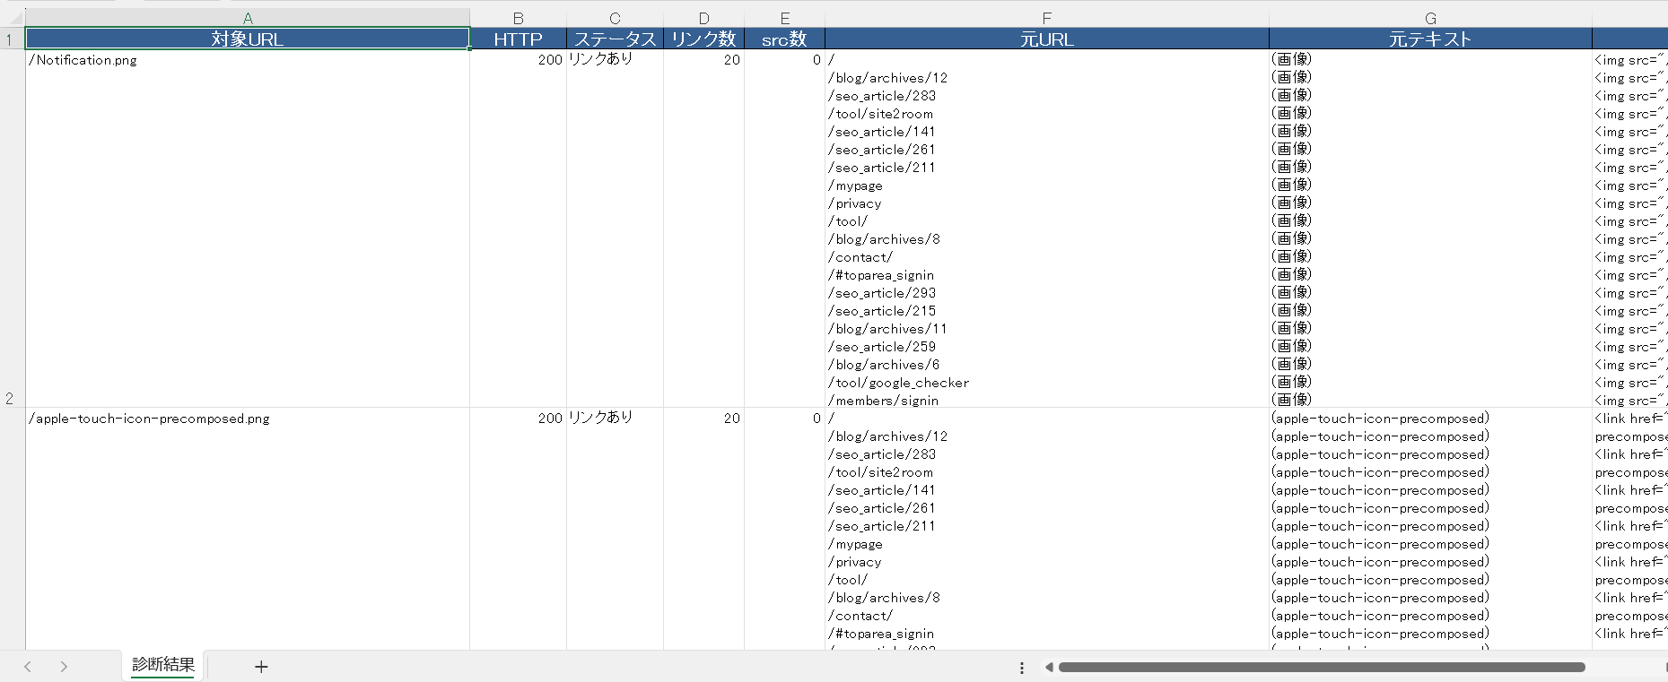Select the 対象URL header cell
1668x682 pixels.
[248, 39]
